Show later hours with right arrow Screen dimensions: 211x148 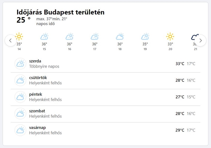pyautogui.click(x=200, y=40)
